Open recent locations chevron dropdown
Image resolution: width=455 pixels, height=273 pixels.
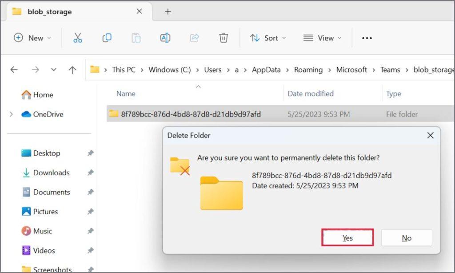(53, 70)
